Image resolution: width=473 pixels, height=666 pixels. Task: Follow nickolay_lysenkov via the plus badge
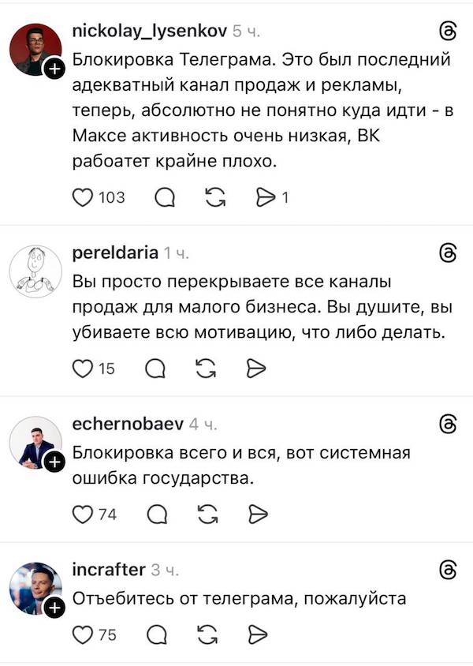click(54, 67)
